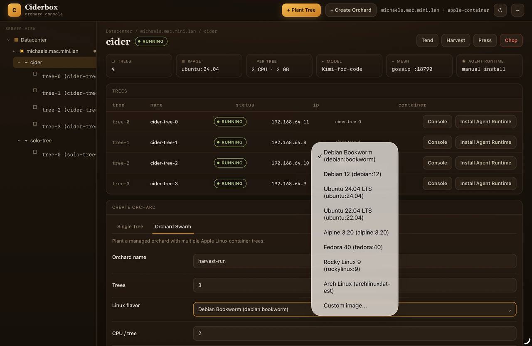
Task: Click the Create Orchard button
Action: pyautogui.click(x=351, y=10)
